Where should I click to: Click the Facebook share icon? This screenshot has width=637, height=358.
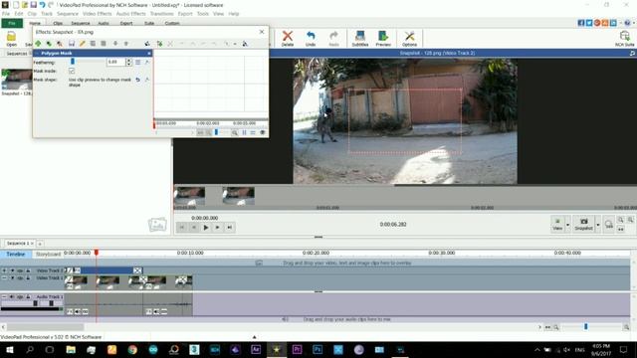coord(581,23)
